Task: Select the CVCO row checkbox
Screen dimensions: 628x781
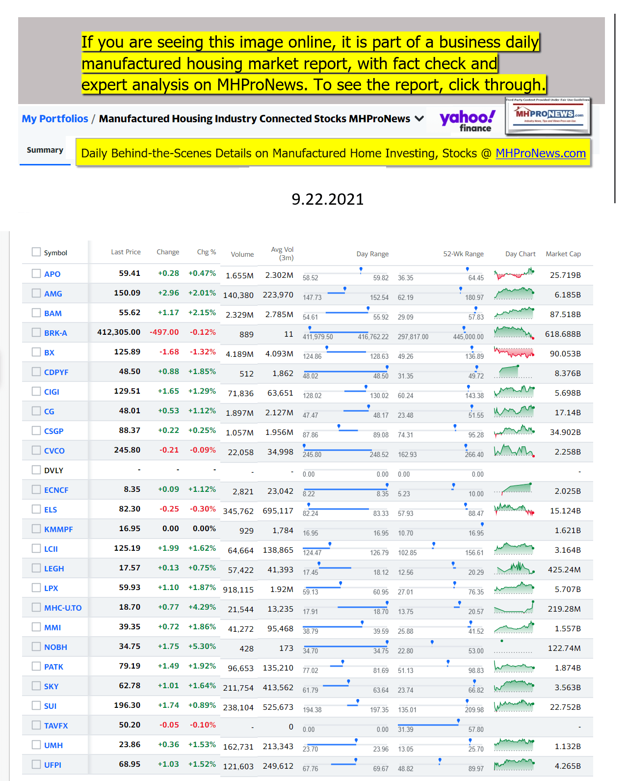Action: [x=36, y=450]
